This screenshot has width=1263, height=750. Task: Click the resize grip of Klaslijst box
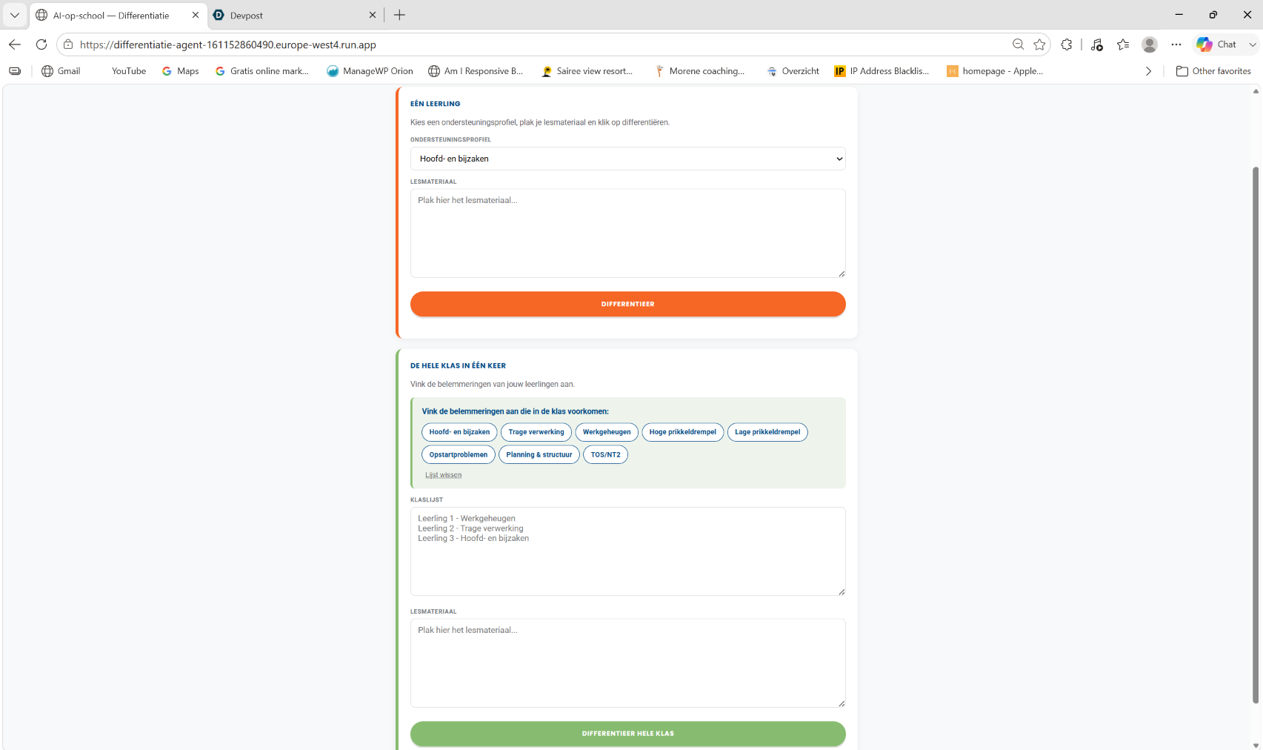click(x=842, y=591)
